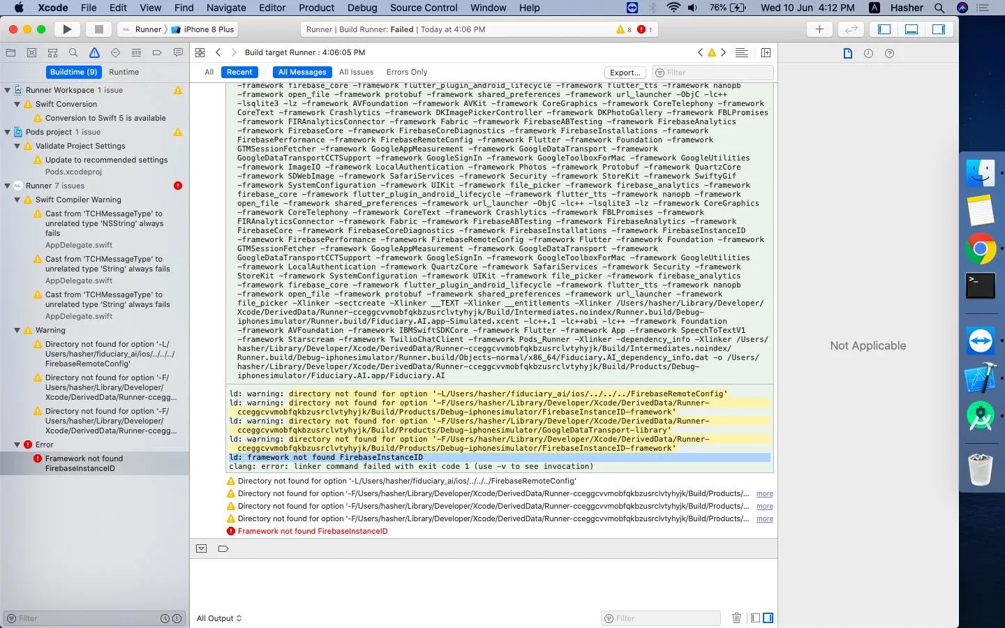
Task: Collapse Validate Project Settings group
Action: pos(17,146)
